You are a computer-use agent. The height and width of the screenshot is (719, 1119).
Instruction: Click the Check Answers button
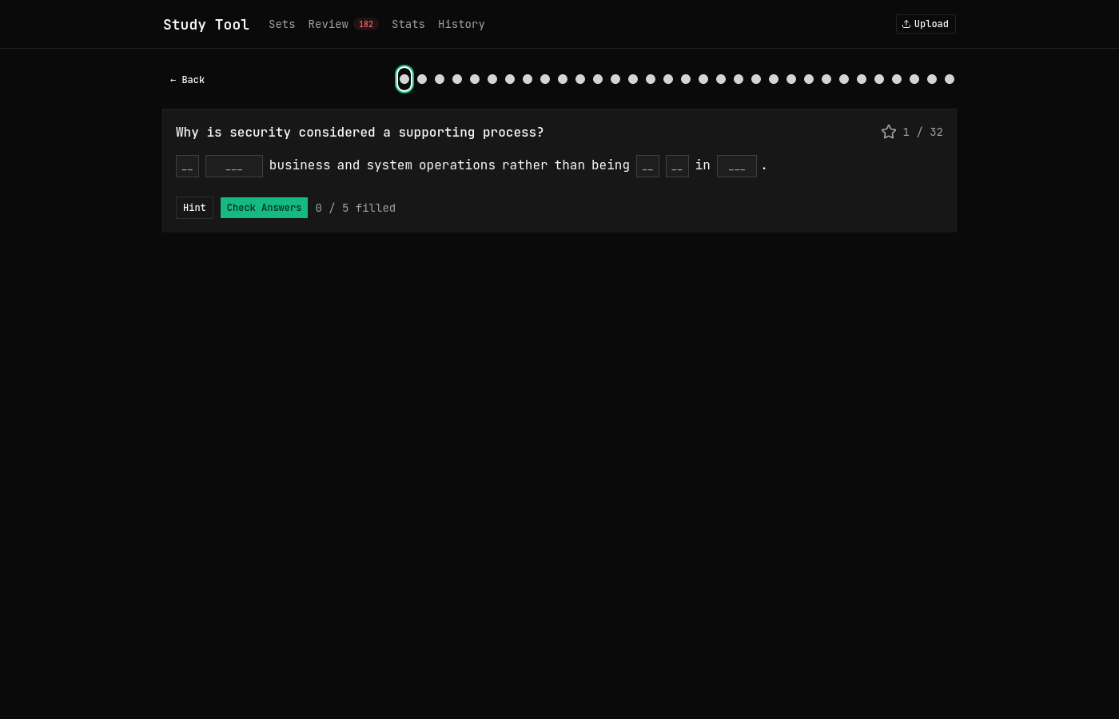(x=264, y=208)
